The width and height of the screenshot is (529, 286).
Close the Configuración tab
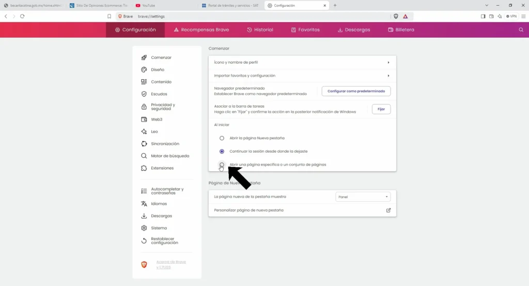pos(325,5)
